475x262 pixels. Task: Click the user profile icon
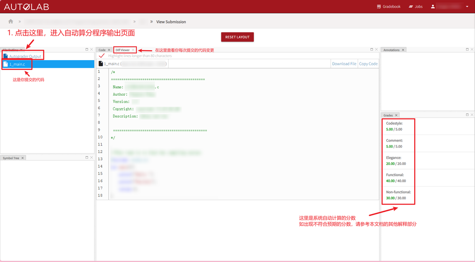click(x=433, y=6)
